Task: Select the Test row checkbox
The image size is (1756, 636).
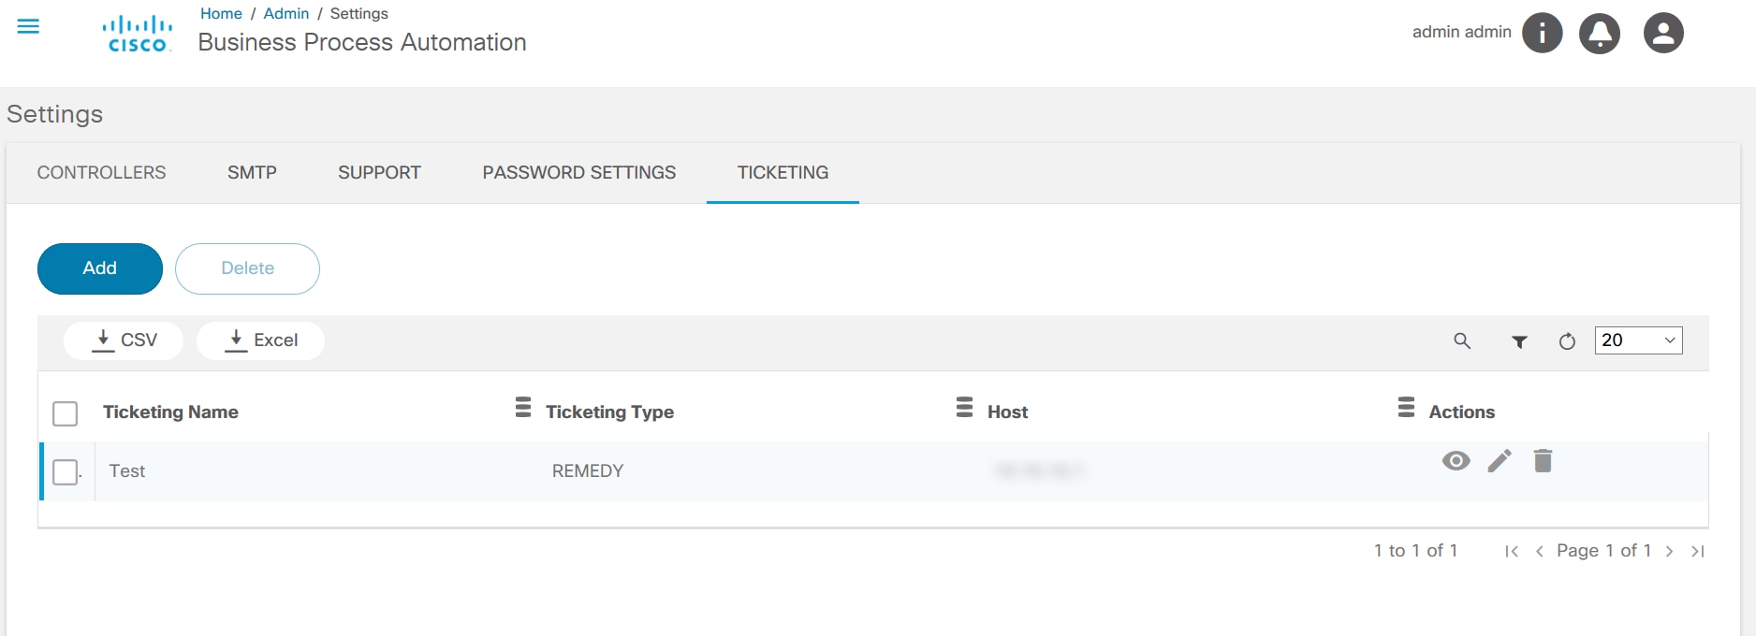Action: point(66,472)
